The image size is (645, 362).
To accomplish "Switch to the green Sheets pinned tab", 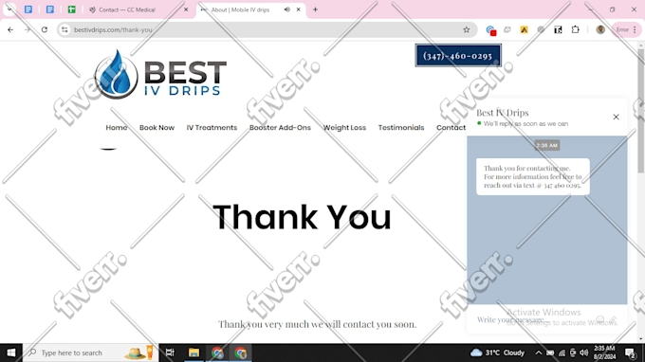I will coord(71,9).
